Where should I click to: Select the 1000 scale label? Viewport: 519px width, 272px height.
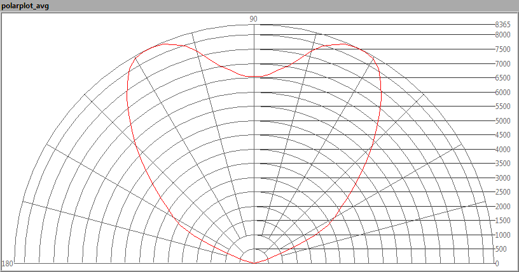502,235
